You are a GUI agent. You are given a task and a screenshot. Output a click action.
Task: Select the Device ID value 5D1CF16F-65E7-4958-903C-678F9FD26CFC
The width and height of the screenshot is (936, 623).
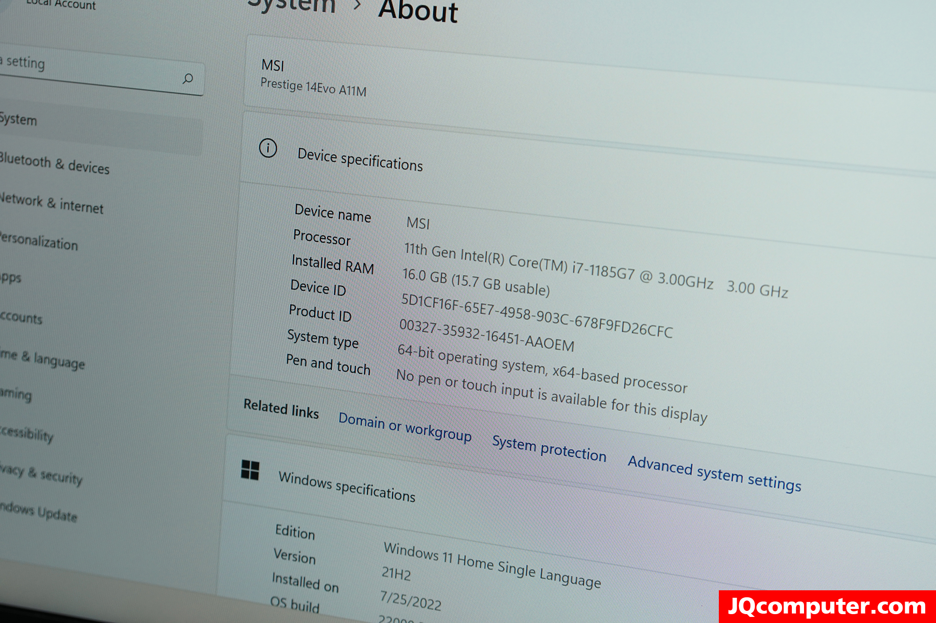click(x=537, y=315)
